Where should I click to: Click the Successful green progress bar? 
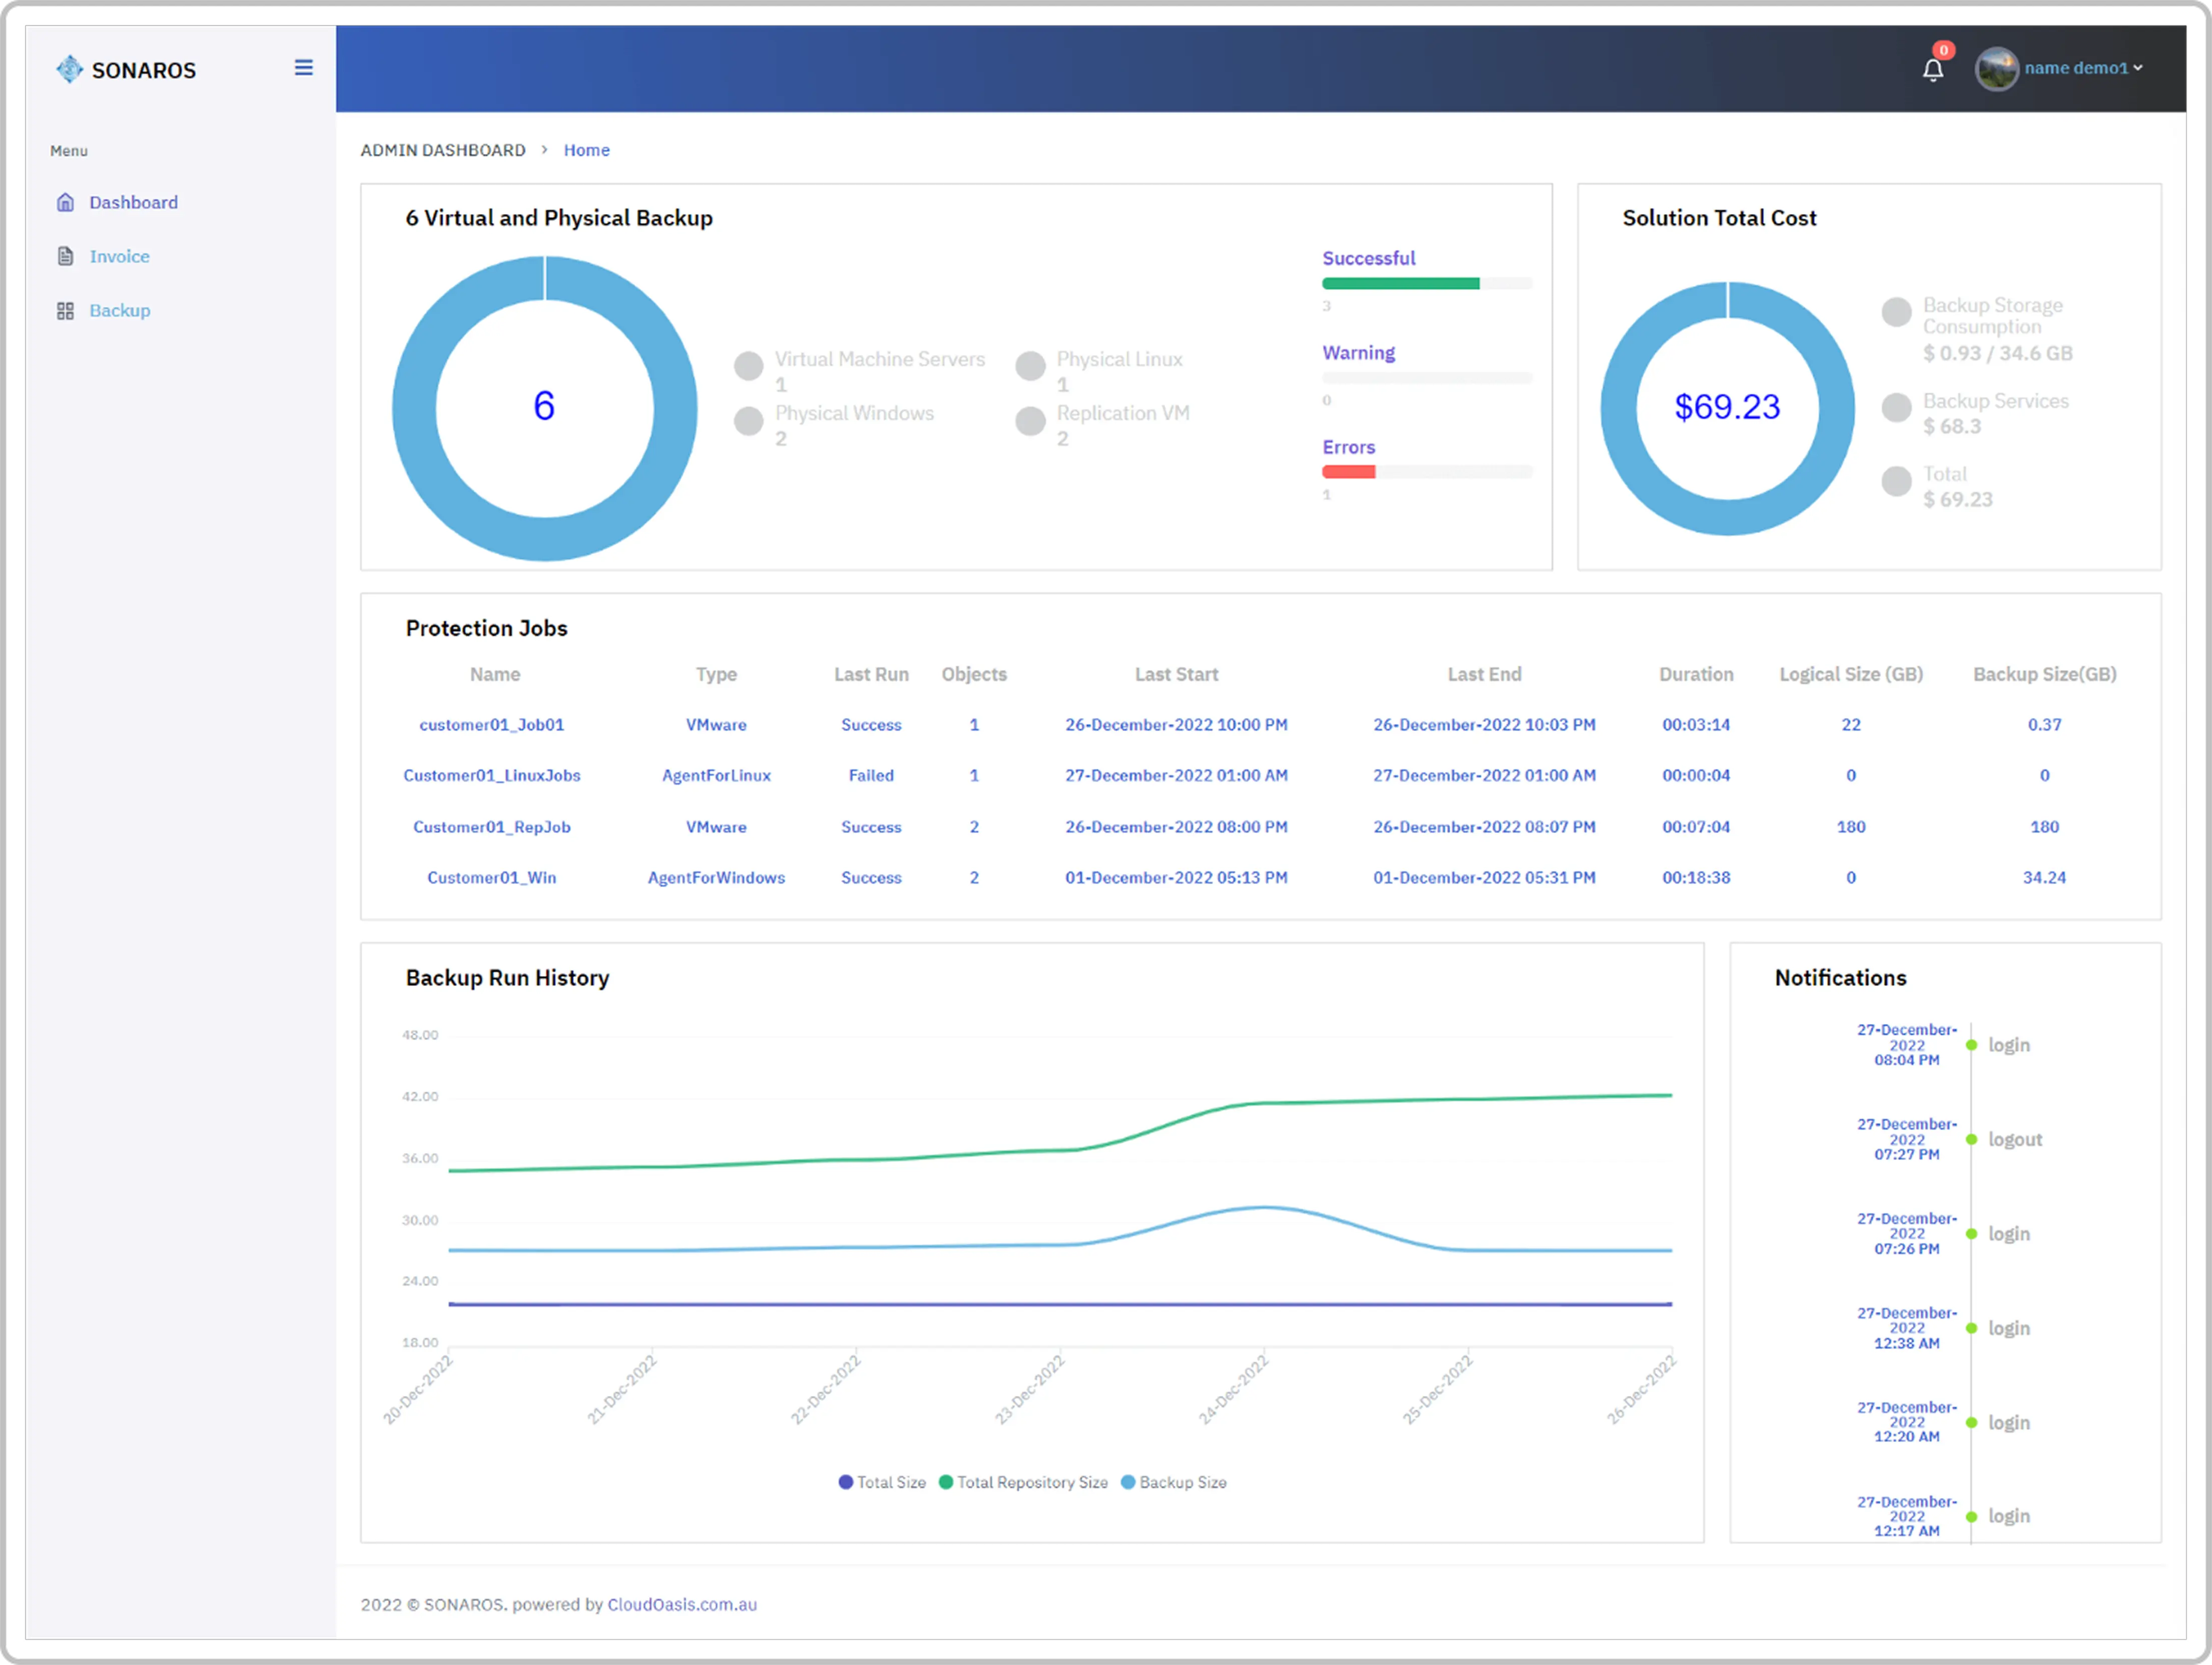point(1400,283)
